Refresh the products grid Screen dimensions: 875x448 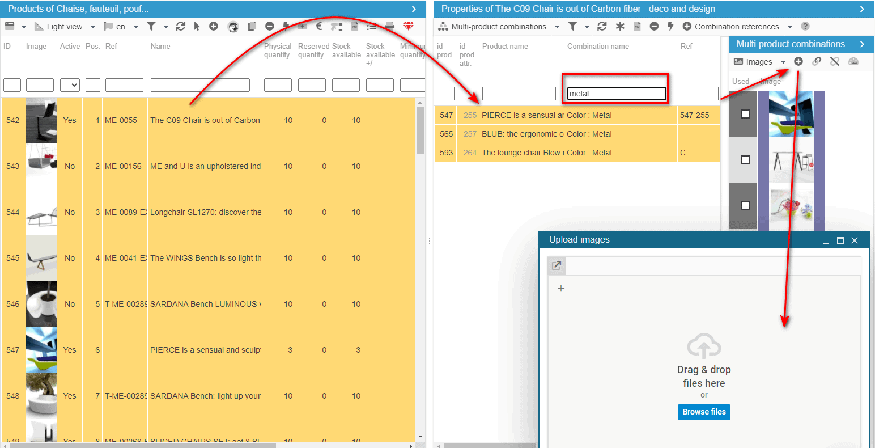coord(181,27)
